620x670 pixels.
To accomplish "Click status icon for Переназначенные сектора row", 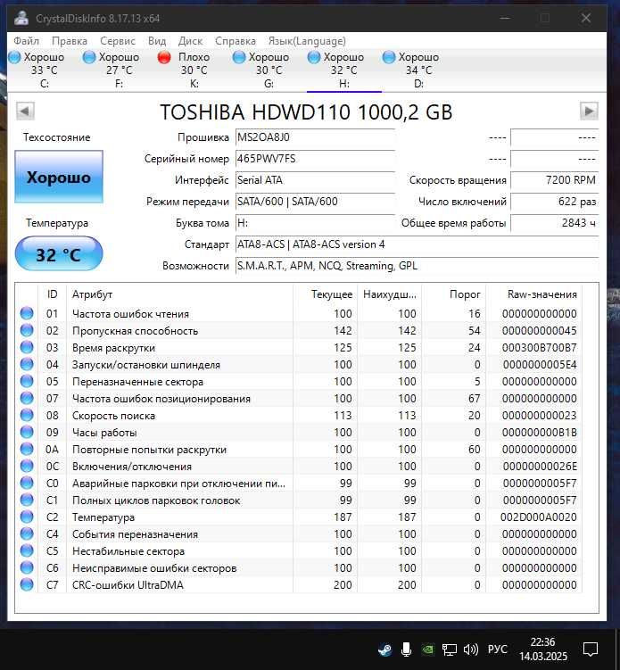I will click(27, 381).
